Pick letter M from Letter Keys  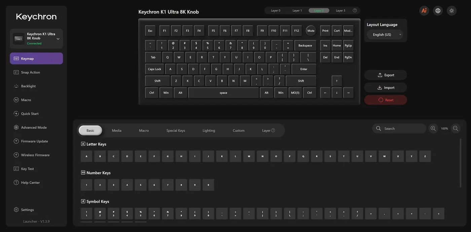pos(249,156)
